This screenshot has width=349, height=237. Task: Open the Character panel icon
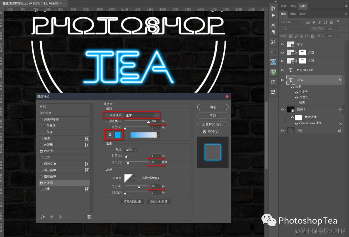click(273, 25)
